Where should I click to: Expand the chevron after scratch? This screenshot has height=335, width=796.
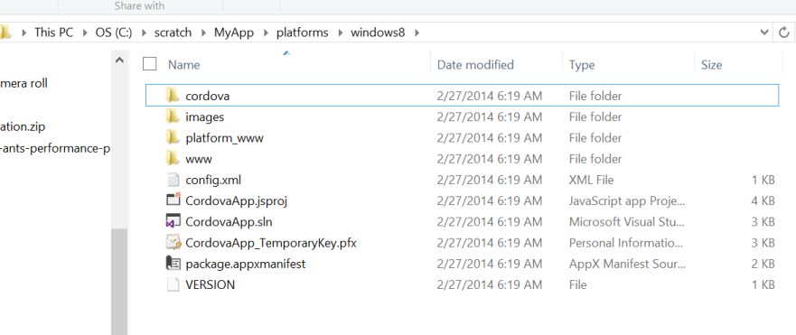[203, 33]
